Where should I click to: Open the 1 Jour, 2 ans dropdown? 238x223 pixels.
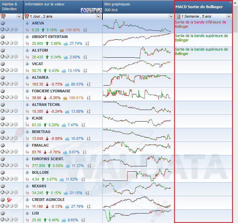(x=98, y=16)
